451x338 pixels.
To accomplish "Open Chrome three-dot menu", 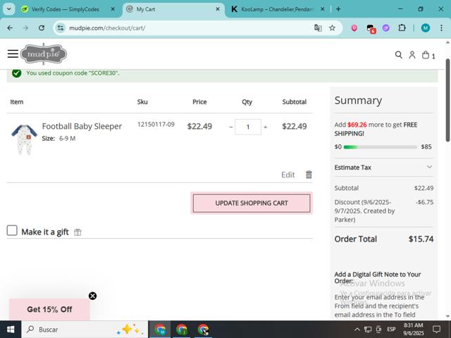I will (441, 28).
